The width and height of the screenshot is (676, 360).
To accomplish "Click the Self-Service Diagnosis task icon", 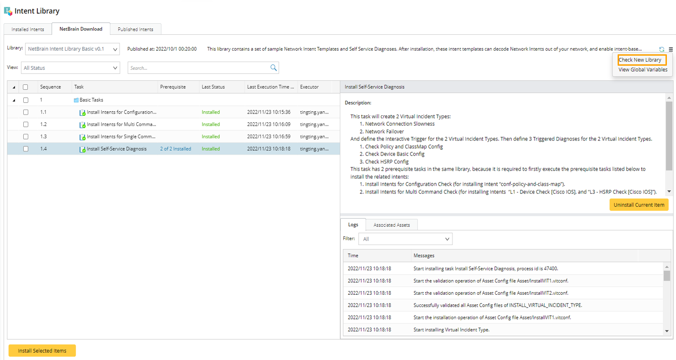I will pos(83,149).
